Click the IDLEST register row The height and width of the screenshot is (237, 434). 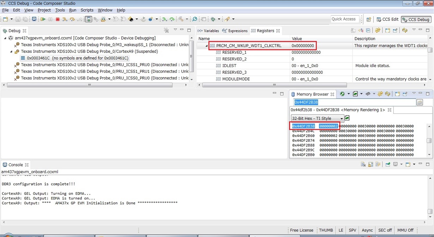(x=312, y=66)
